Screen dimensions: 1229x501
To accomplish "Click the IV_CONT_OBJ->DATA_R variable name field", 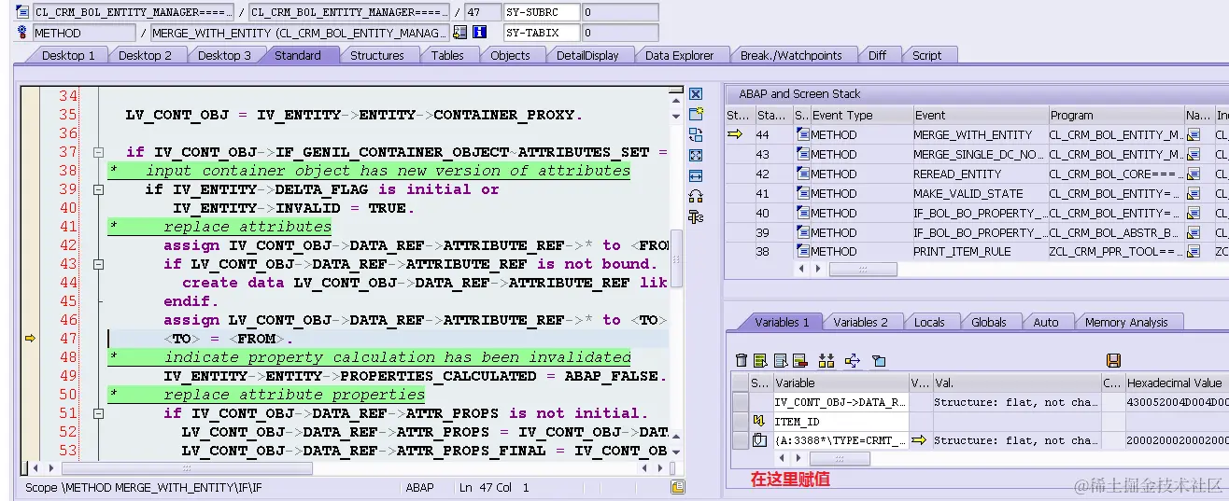I will click(x=841, y=402).
